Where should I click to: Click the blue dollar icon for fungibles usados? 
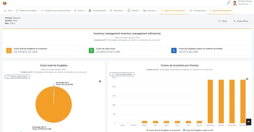[x=174, y=51]
